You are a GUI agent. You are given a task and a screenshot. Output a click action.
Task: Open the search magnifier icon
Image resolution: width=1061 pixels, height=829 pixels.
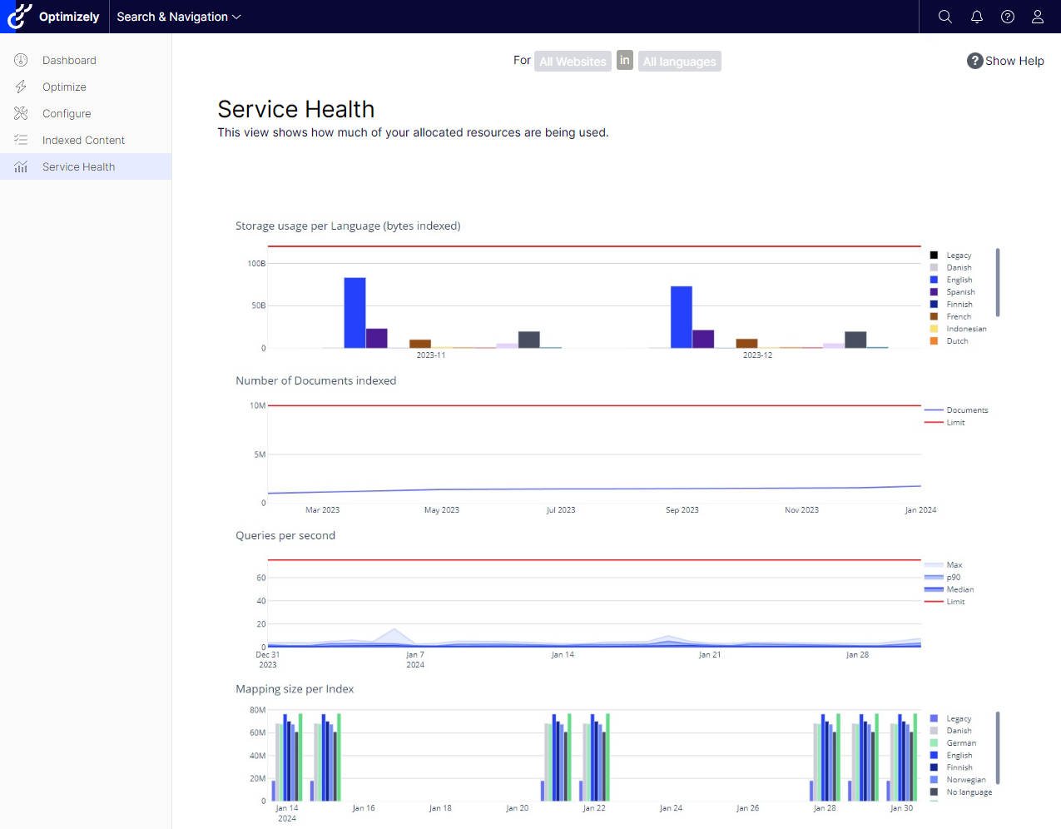(x=944, y=17)
